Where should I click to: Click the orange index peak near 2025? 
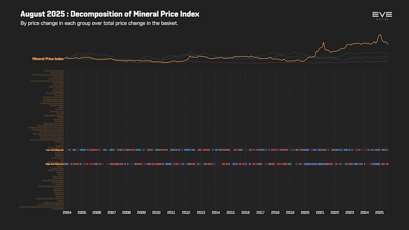pos(380,35)
